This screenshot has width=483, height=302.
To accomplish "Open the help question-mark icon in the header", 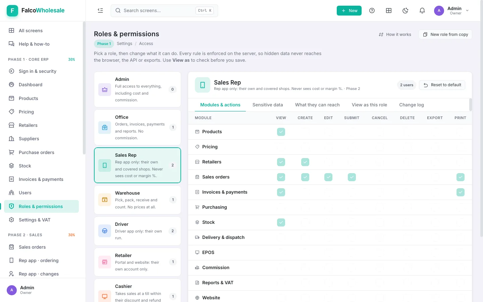I will (x=372, y=11).
